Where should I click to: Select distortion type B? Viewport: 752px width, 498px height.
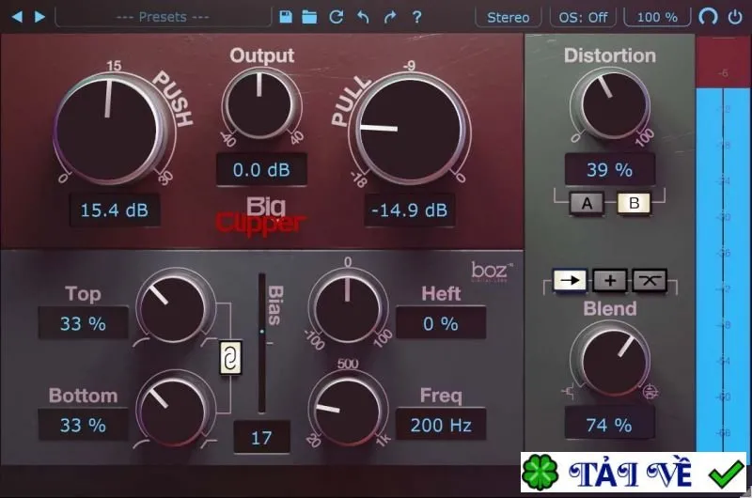click(x=634, y=204)
